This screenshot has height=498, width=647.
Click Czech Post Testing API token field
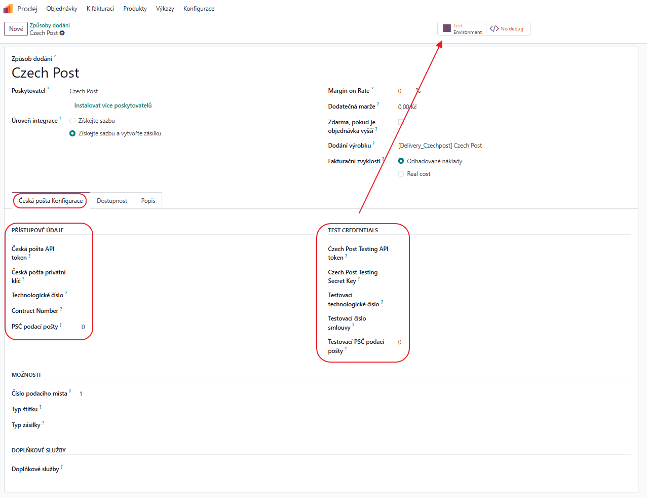tap(514, 249)
